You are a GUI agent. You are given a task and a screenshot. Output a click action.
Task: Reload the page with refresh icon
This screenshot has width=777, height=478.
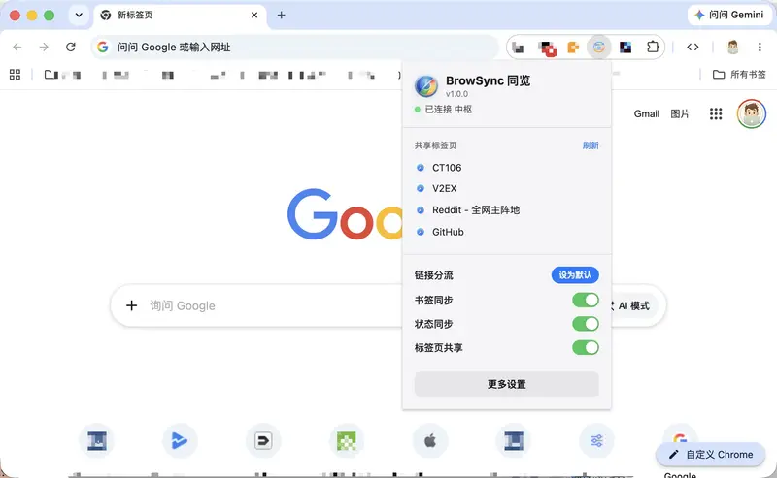[x=71, y=47]
